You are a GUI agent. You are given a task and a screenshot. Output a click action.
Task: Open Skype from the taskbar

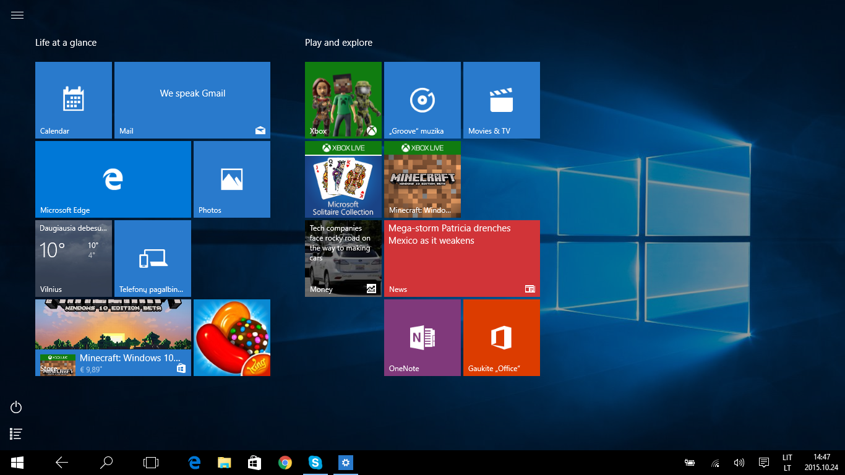click(x=315, y=462)
